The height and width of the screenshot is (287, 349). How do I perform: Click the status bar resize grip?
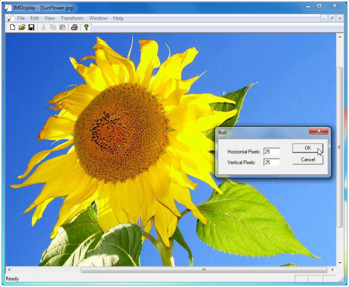(x=341, y=280)
